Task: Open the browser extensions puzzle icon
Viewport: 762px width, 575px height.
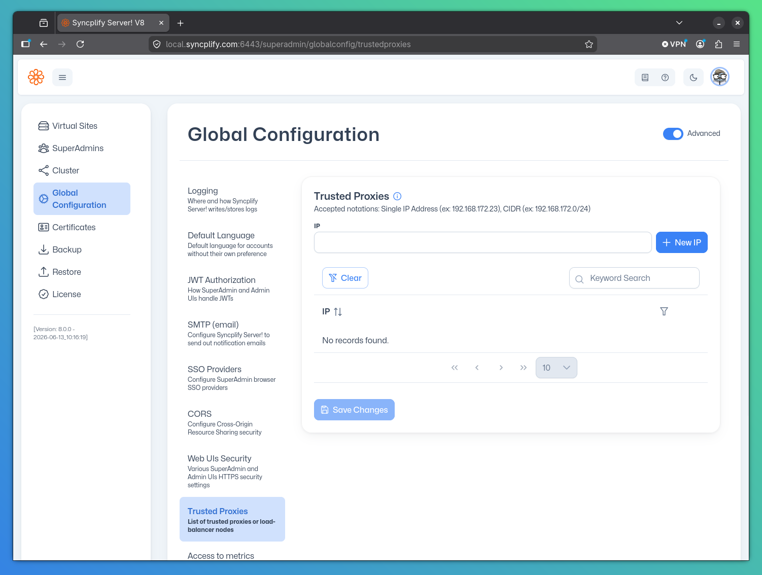Action: 718,44
